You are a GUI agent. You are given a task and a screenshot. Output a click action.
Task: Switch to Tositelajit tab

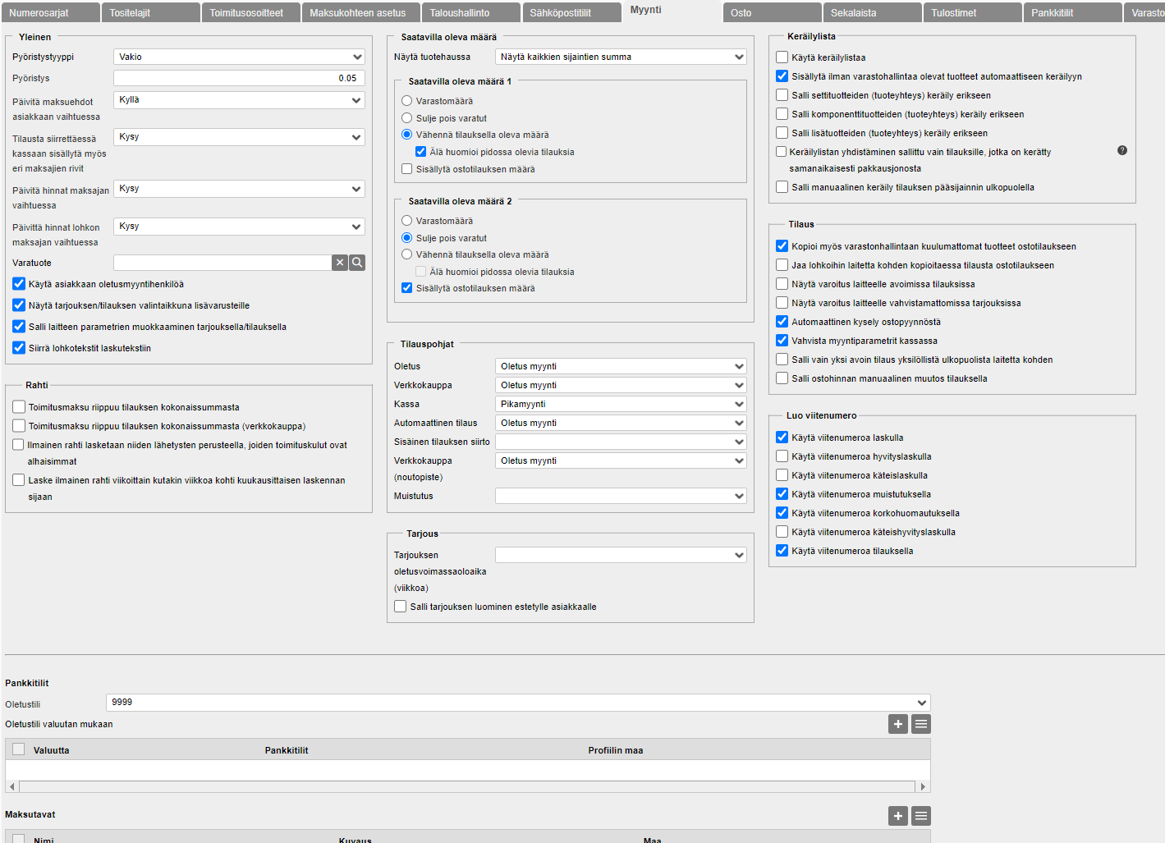tap(151, 12)
